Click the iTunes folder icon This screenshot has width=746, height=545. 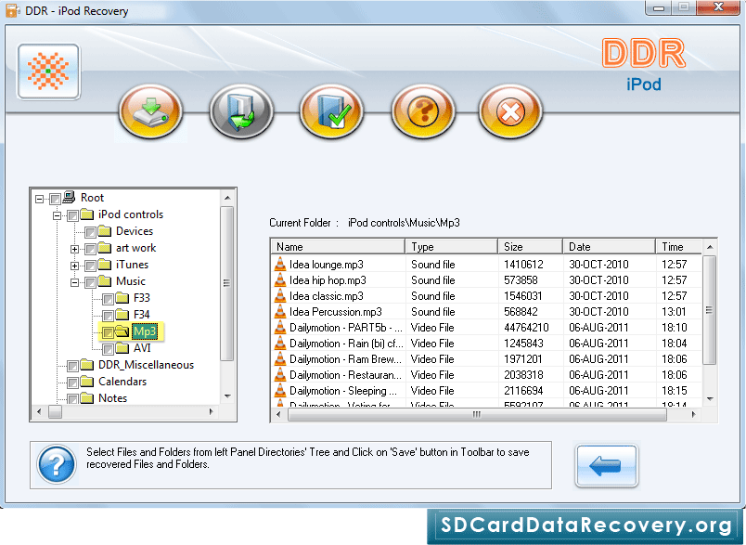(x=104, y=265)
